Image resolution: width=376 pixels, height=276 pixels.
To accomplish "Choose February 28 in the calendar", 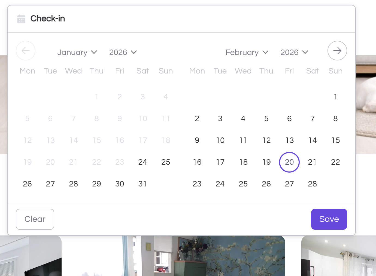I will 313,184.
